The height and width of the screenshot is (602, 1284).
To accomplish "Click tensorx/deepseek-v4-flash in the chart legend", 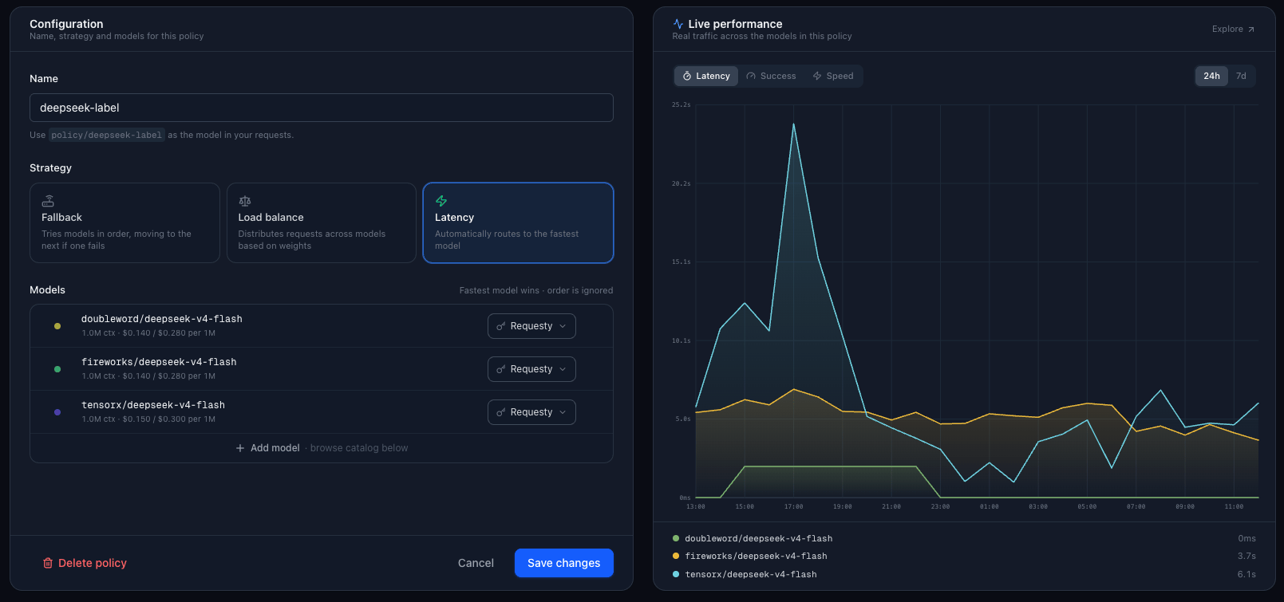I will 751,574.
